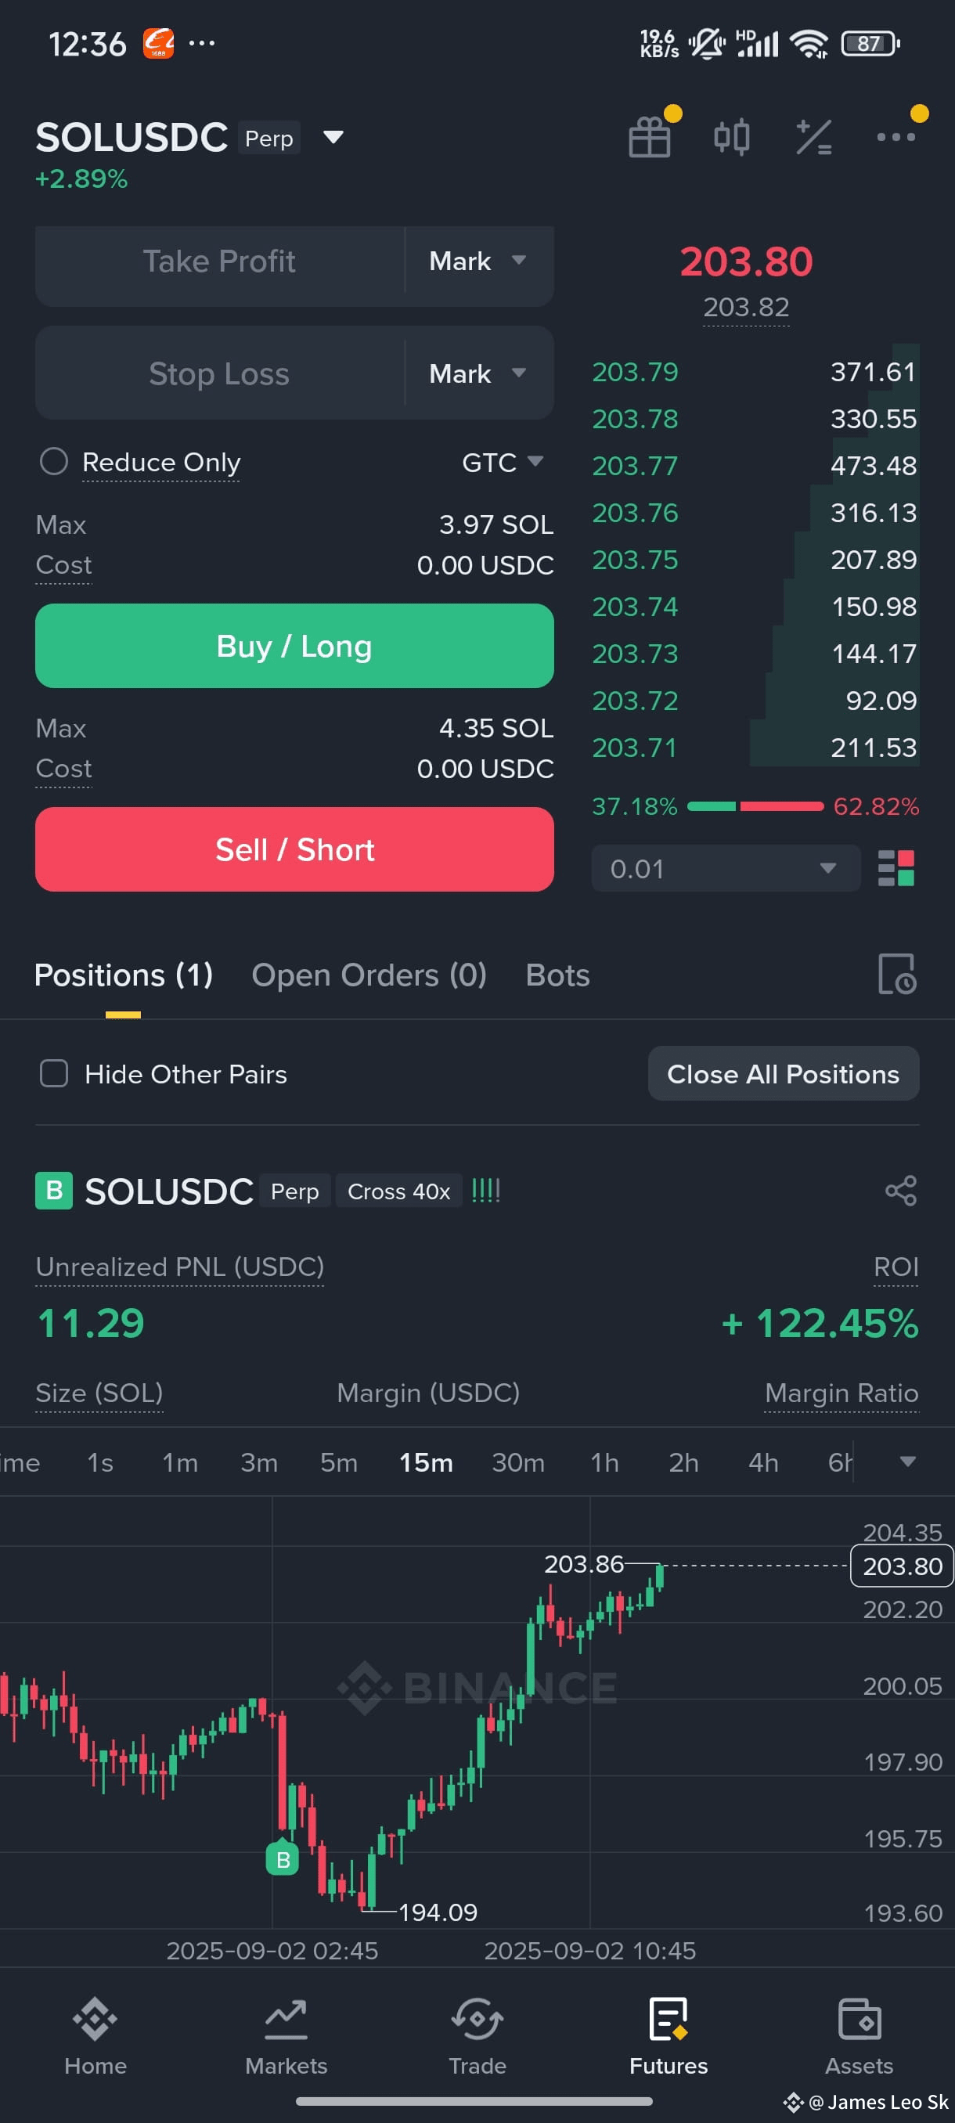Check the Hide Other Pairs box
955x2123 pixels.
[x=54, y=1074]
